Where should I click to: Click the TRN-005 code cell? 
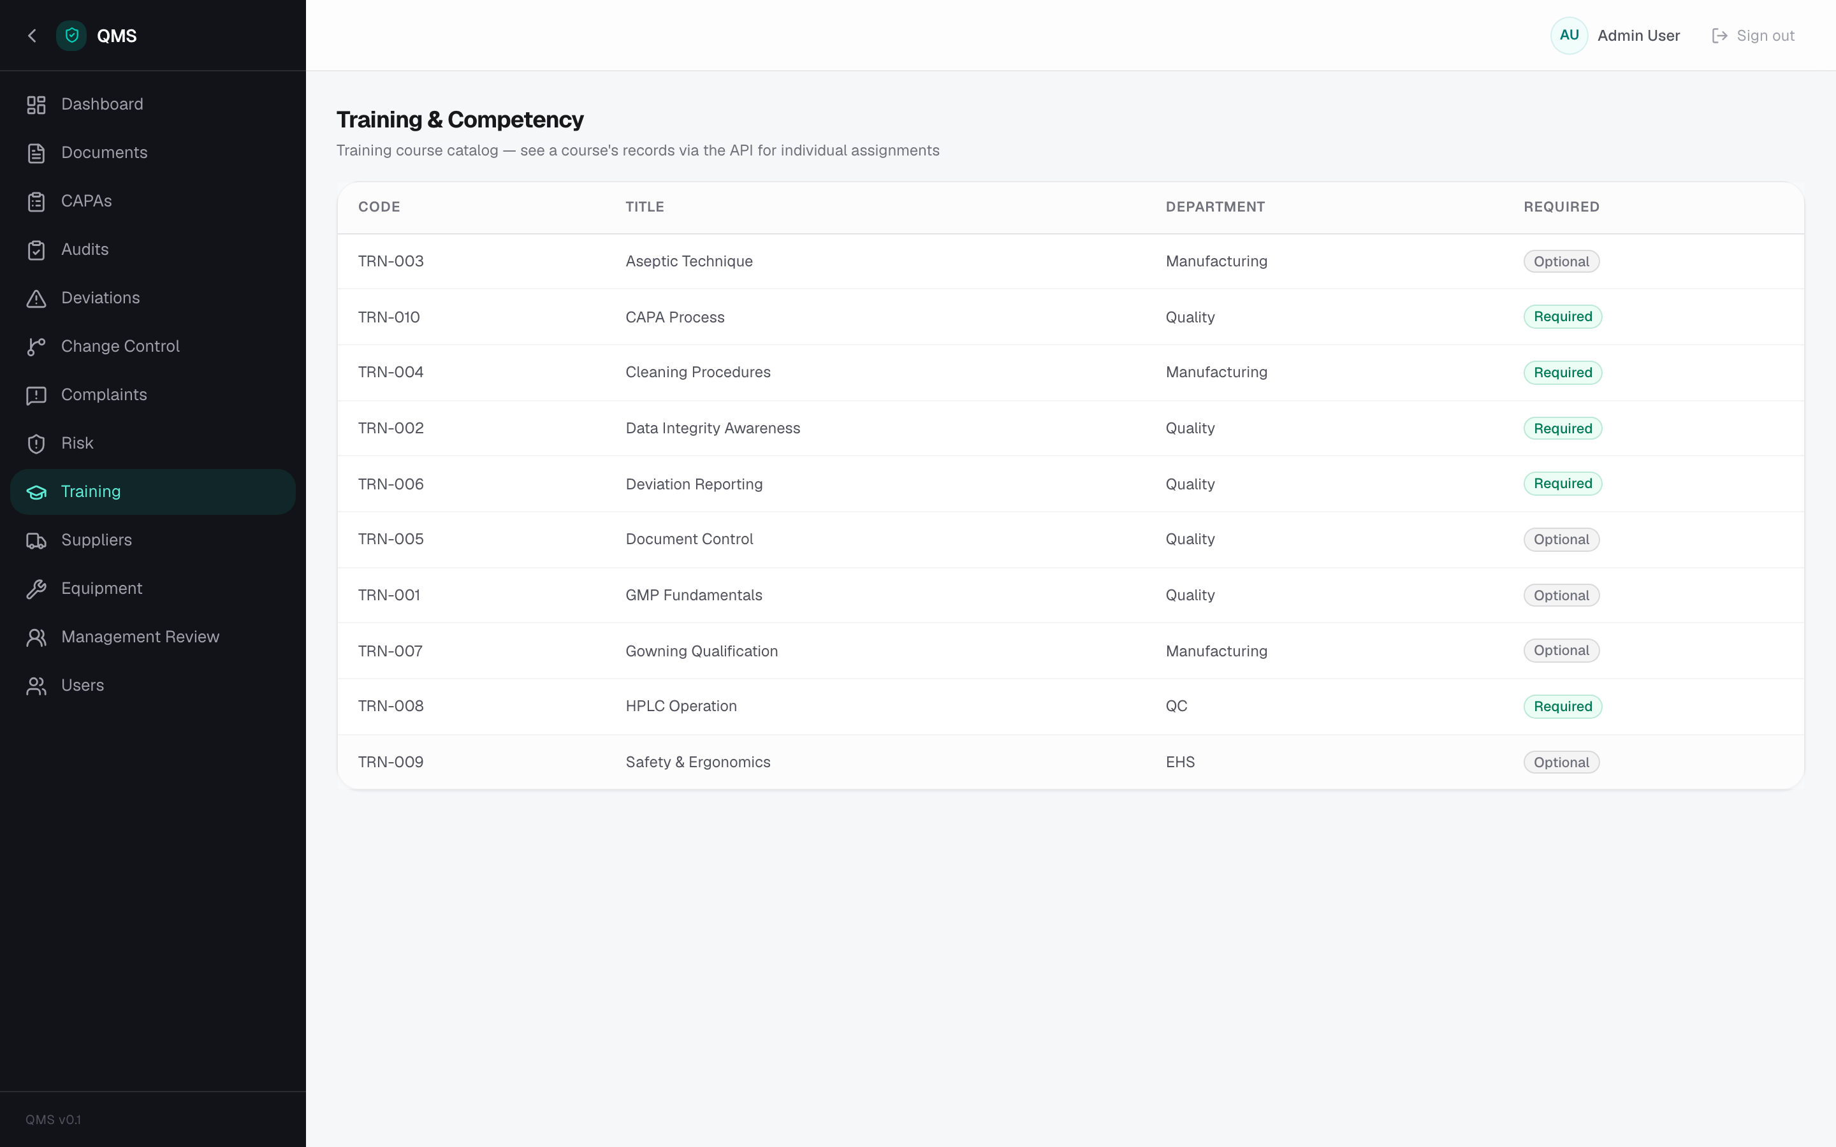pos(391,539)
